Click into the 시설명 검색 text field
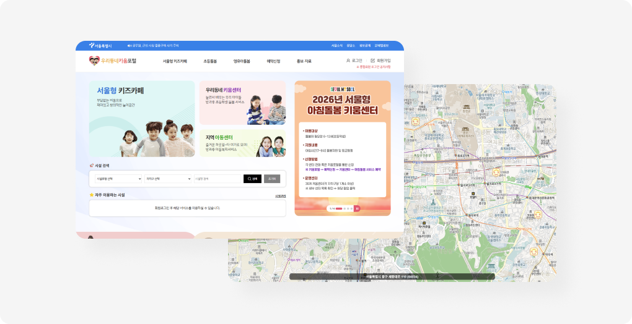 tap(217, 179)
